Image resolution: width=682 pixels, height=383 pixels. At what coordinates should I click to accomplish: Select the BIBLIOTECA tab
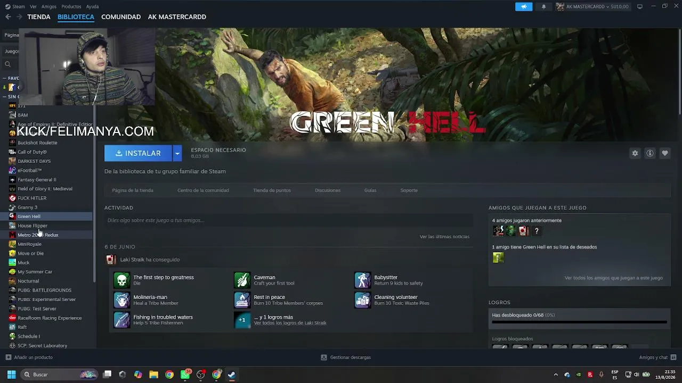coord(76,17)
